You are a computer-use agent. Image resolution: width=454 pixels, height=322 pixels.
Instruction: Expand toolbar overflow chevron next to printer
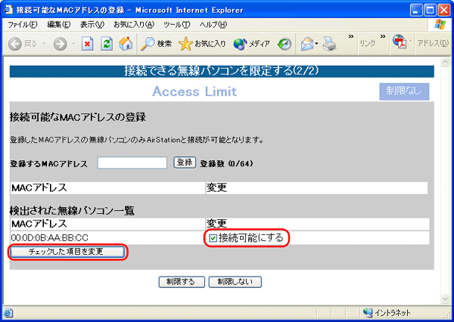point(351,36)
